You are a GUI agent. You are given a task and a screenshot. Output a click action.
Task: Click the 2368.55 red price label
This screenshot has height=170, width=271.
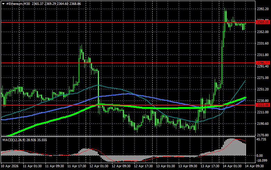pyautogui.click(x=263, y=22)
